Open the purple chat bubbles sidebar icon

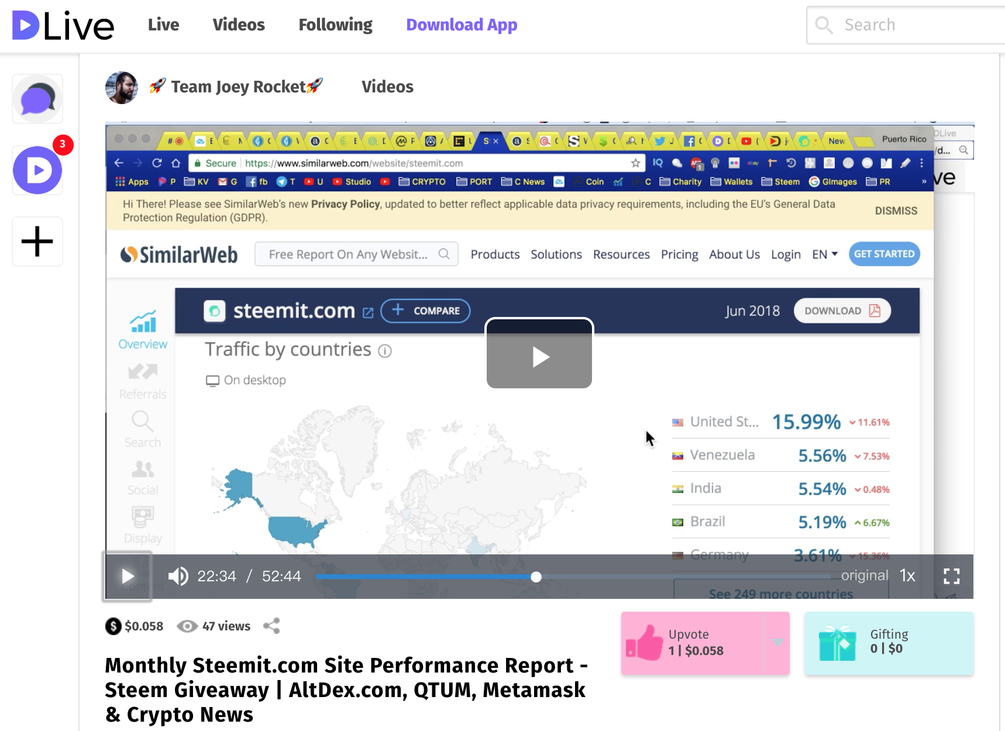tap(37, 99)
